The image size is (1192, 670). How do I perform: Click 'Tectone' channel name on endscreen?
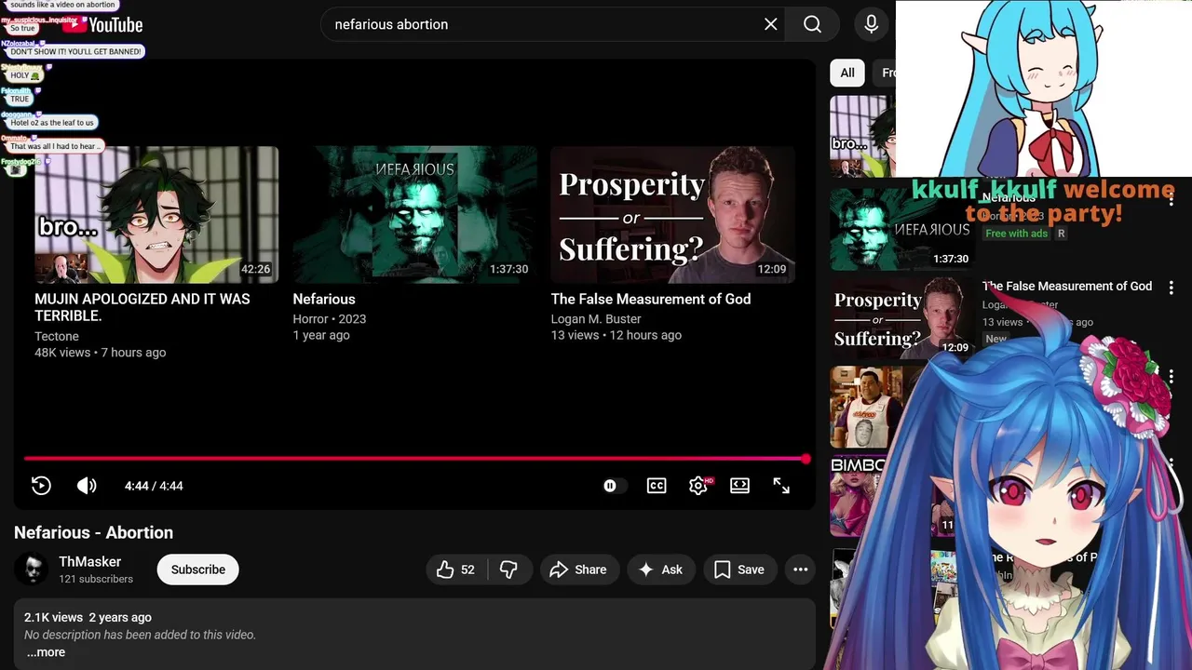coord(57,336)
